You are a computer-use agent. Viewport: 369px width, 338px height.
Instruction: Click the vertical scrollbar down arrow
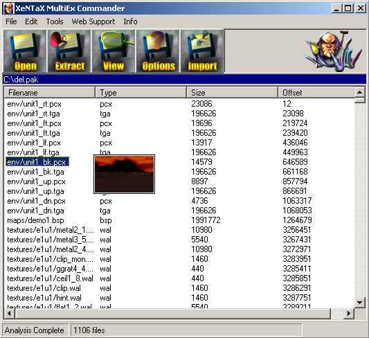359,302
